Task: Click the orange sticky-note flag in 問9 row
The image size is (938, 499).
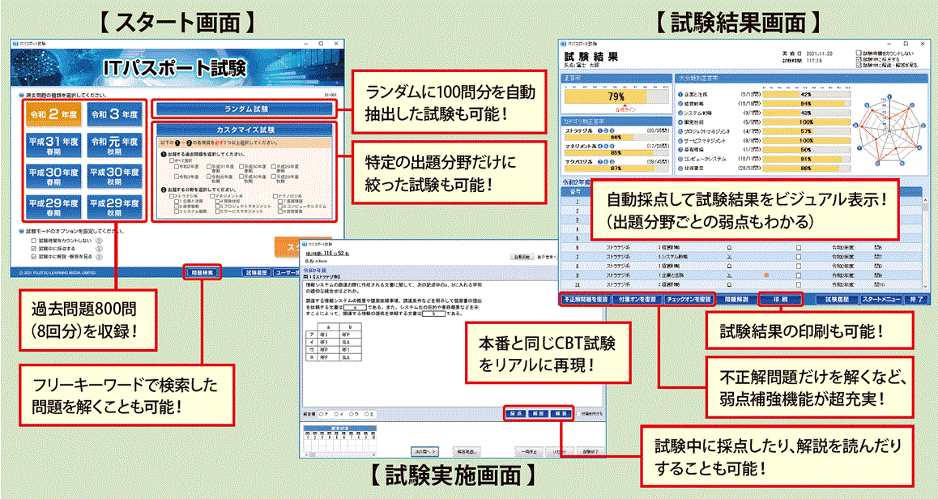Action: (765, 275)
